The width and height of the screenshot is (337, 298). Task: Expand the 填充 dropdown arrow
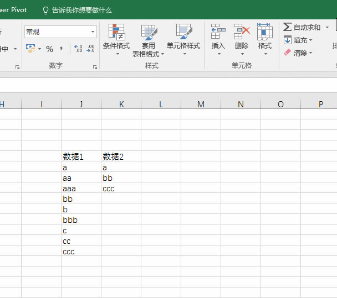point(310,40)
